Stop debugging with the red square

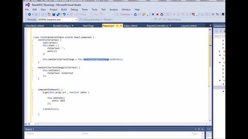point(157,15)
